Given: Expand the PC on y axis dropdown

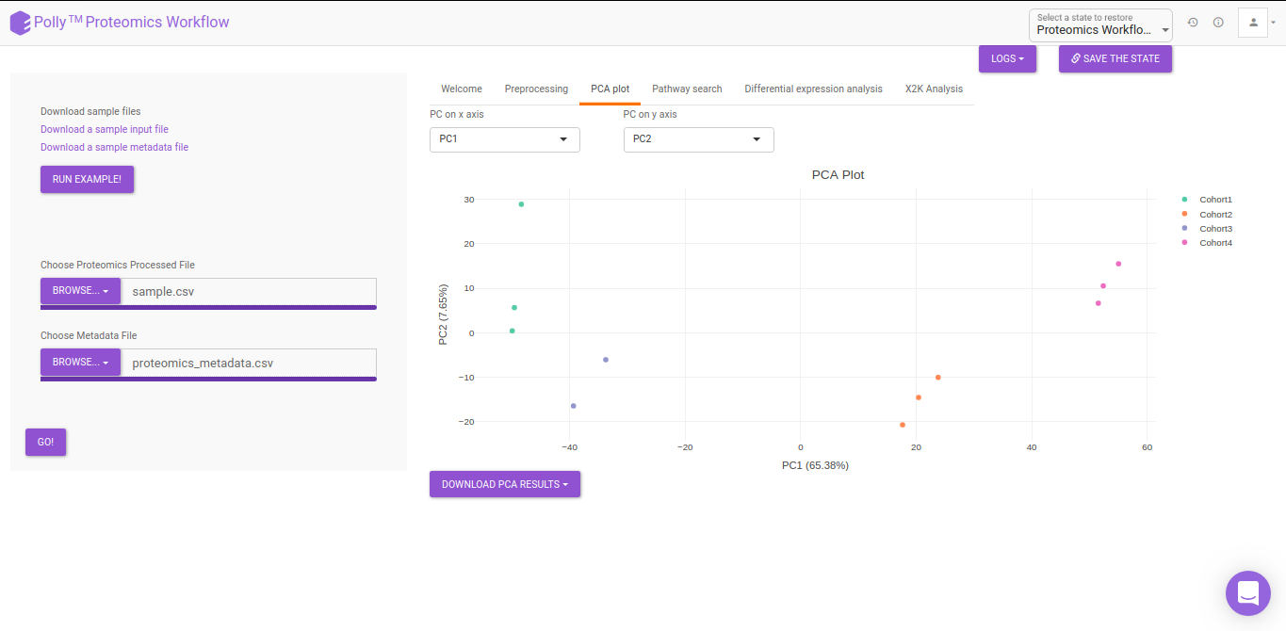Looking at the screenshot, I should (x=698, y=139).
